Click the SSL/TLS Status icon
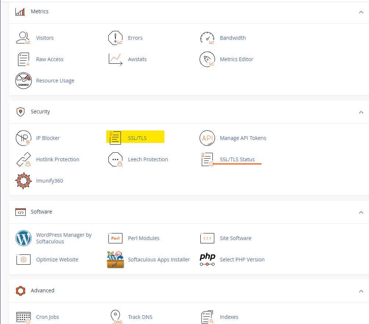The image size is (369, 324). [x=208, y=159]
